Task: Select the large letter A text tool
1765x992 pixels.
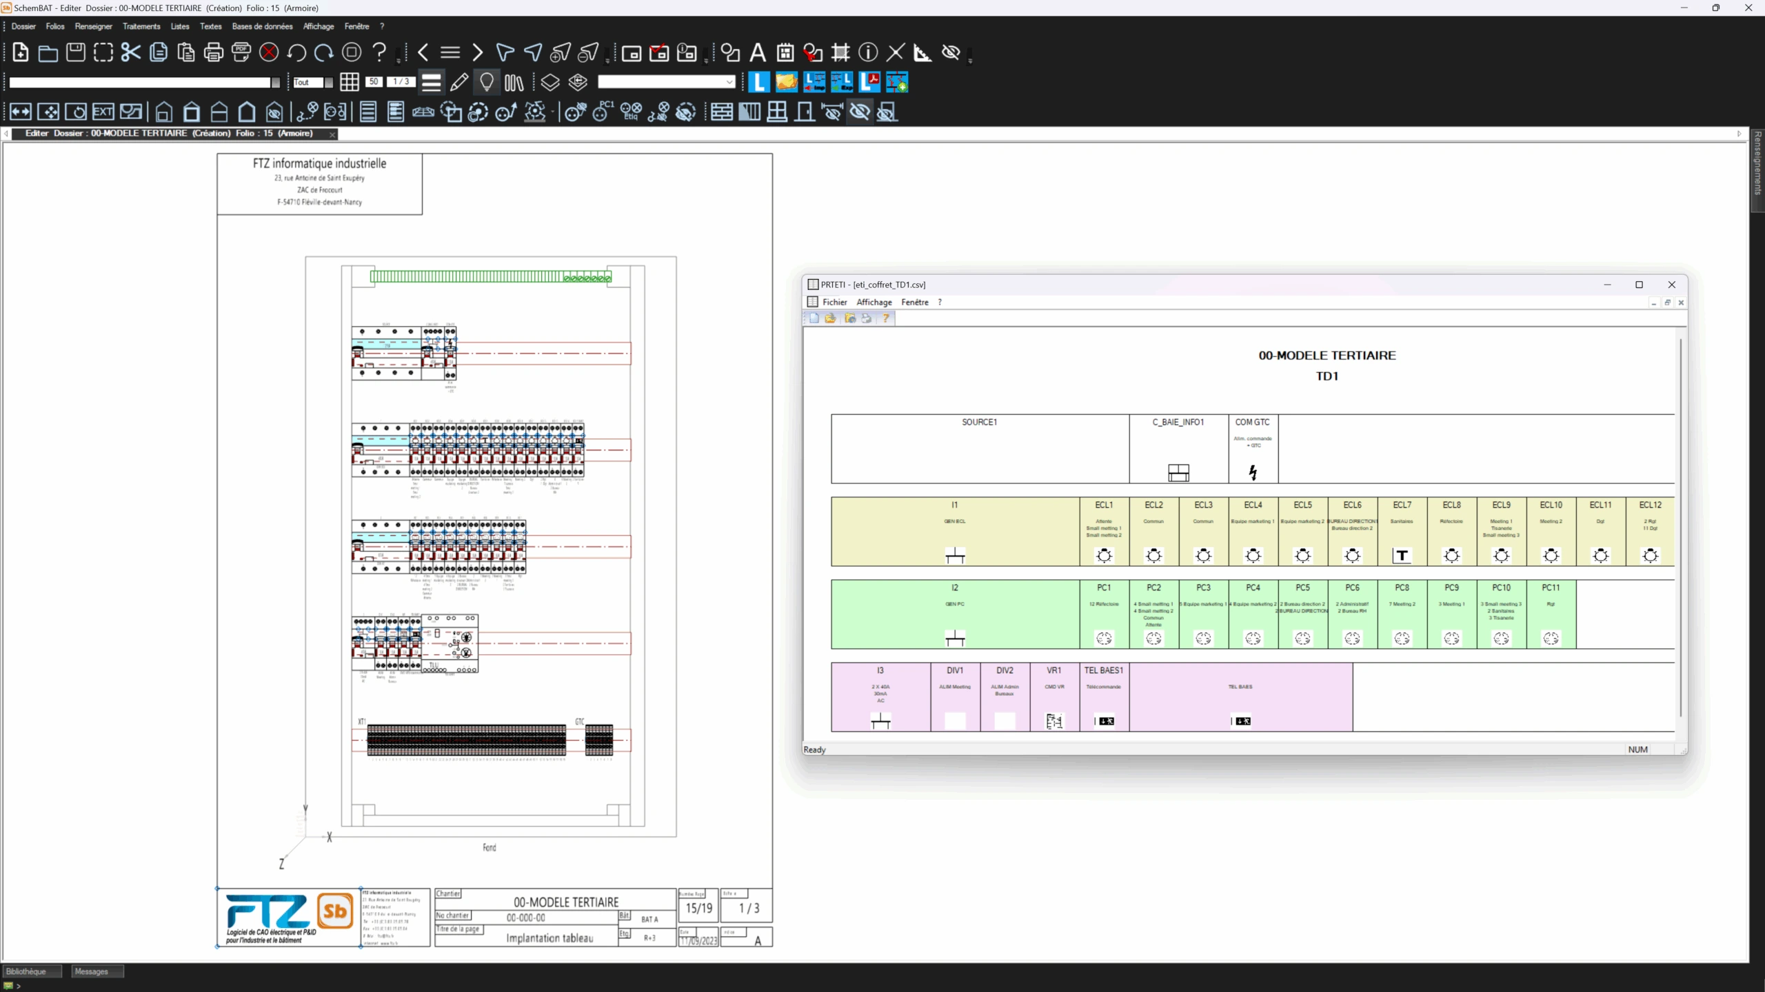Action: pyautogui.click(x=758, y=52)
